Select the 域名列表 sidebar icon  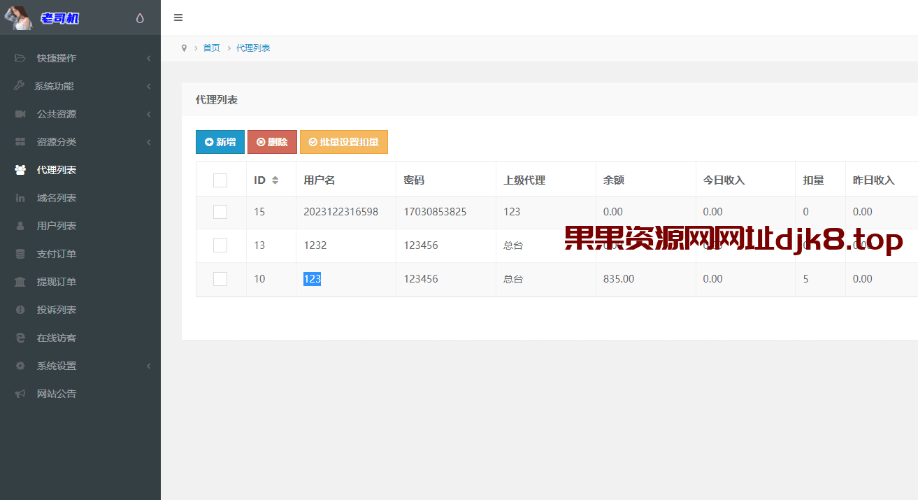point(20,198)
